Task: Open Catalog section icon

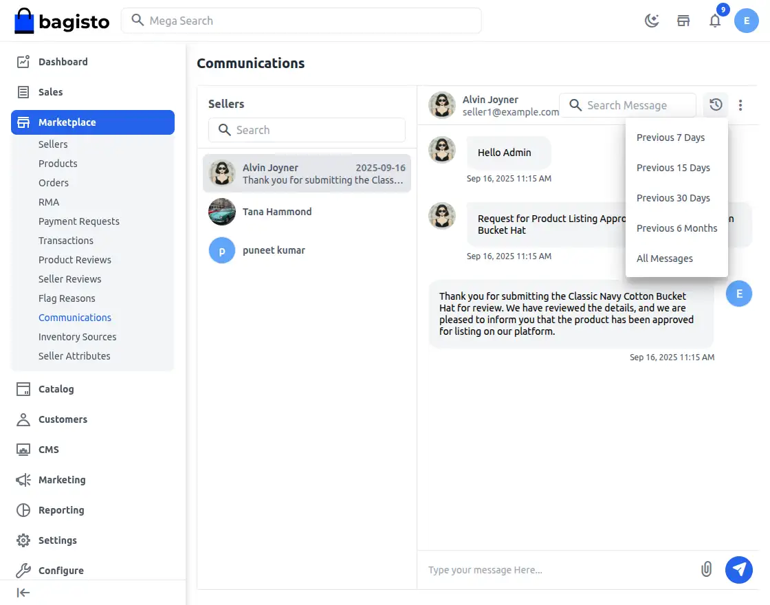Action: (x=23, y=389)
